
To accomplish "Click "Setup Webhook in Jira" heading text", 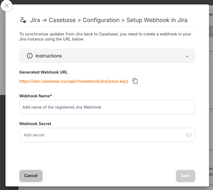I will click(x=157, y=20).
